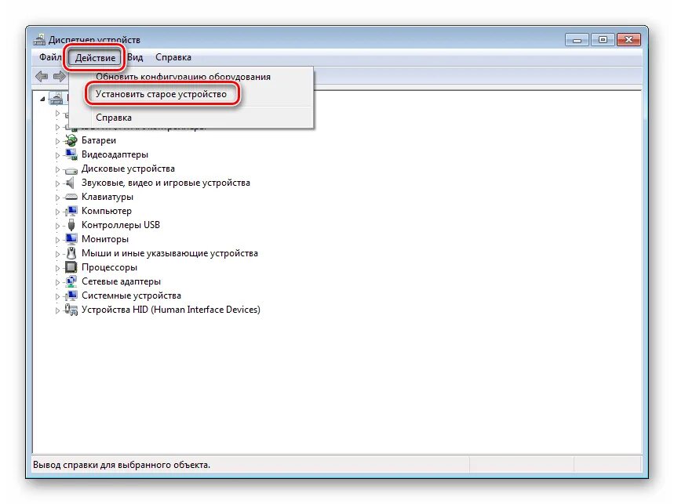The image size is (674, 504).
Task: Click the Мониторы monitor icon
Action: click(x=71, y=239)
